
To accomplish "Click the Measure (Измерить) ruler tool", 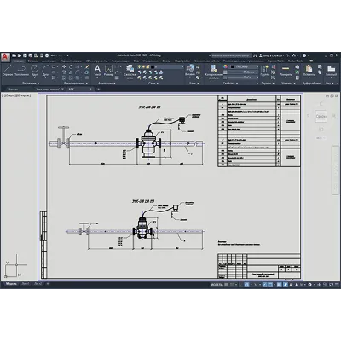I will (x=286, y=71).
